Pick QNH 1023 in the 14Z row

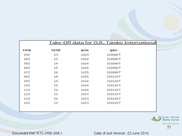click(85, 103)
